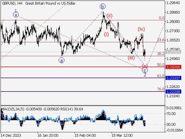Click the GBPUSD, H4 chart title text
This screenshot has width=185, height=139.
[x=38, y=3]
